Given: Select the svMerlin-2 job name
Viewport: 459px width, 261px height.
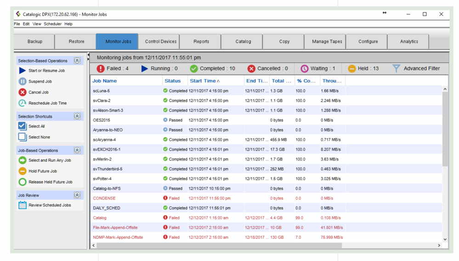Looking at the screenshot, I should tap(102, 159).
